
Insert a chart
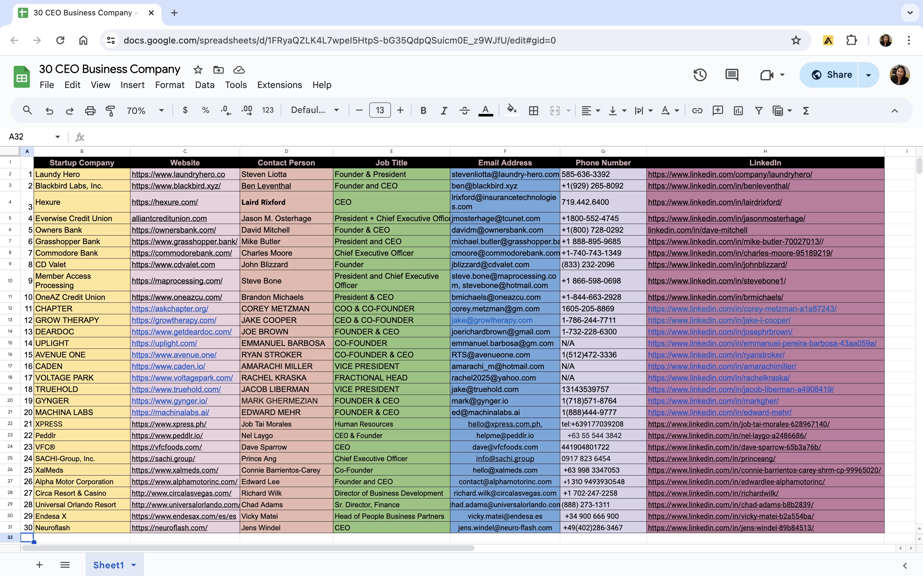tap(738, 110)
